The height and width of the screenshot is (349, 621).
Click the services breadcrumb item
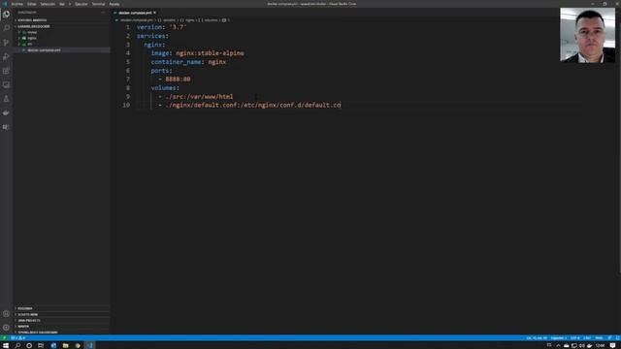pyautogui.click(x=169, y=20)
